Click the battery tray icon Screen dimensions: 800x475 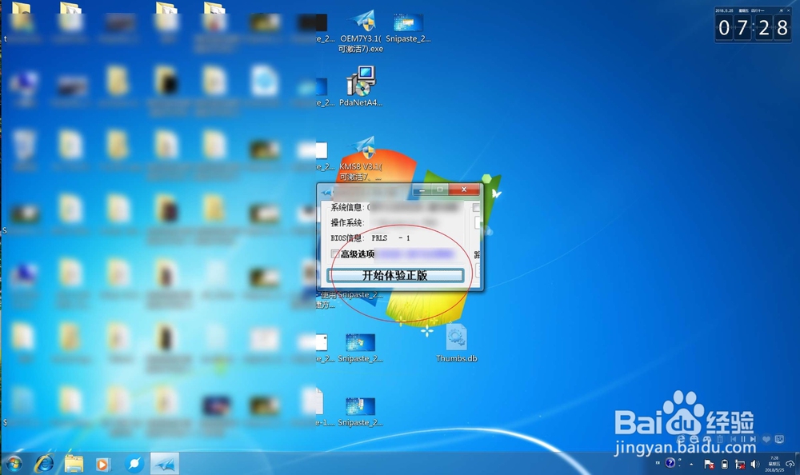[725, 465]
